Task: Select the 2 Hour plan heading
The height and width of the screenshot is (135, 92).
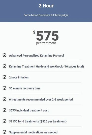Action: point(46,6)
